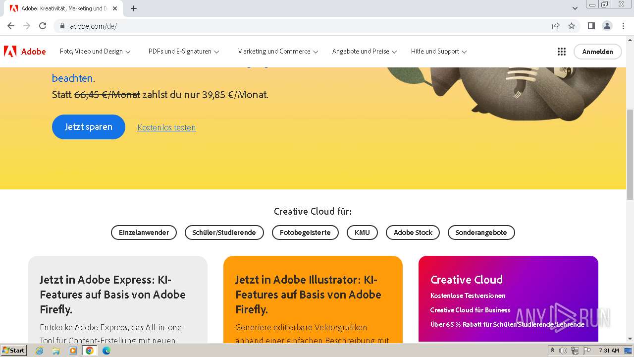Open media player icon in taskbar

click(73, 351)
